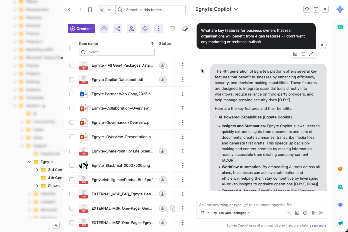
Task: Select the 4th Gen folder in tree
Action: (x=55, y=178)
